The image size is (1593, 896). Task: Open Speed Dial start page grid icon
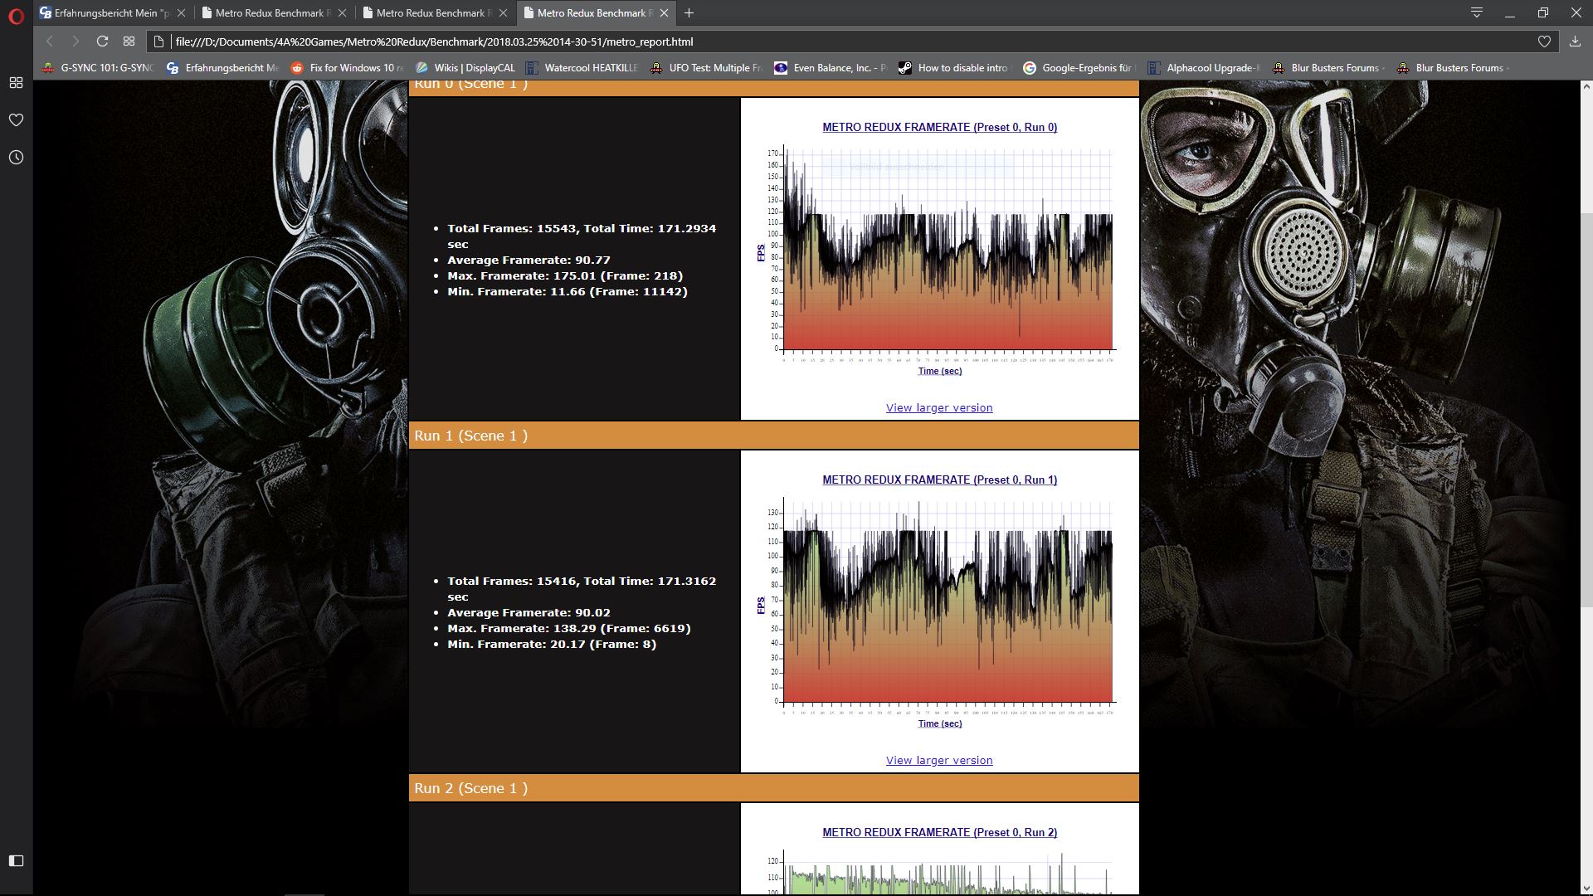[x=129, y=41]
